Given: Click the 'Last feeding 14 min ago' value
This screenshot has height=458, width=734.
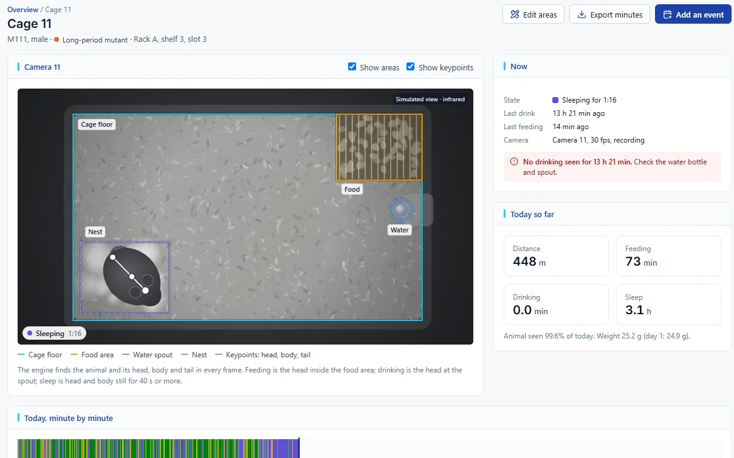Looking at the screenshot, I should 571,127.
